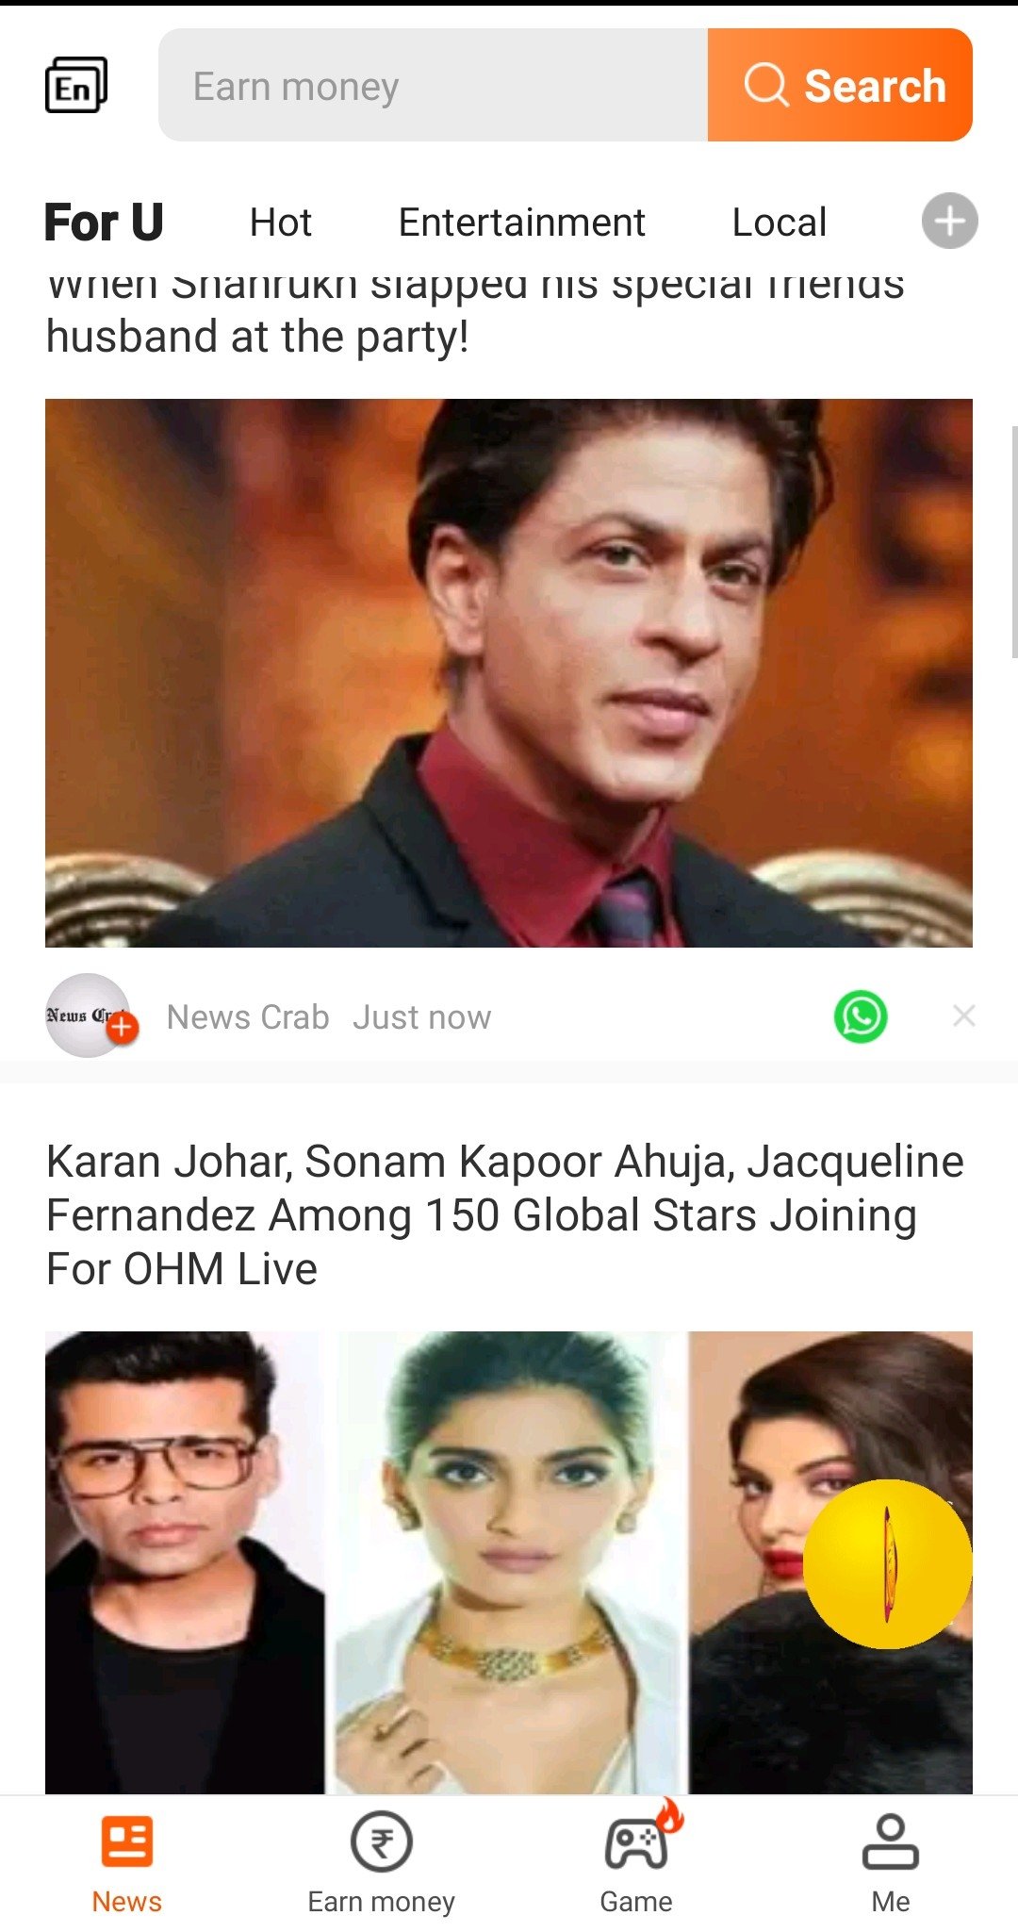Open Karan Johar OHM Live headline
This screenshot has width=1018, height=1932.
tap(505, 1215)
